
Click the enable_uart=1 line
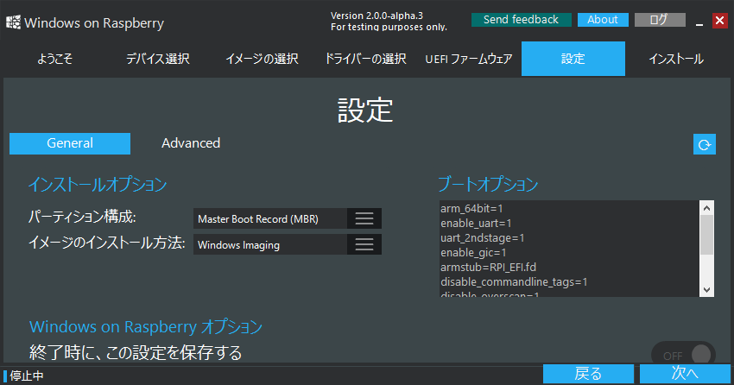[x=476, y=224]
